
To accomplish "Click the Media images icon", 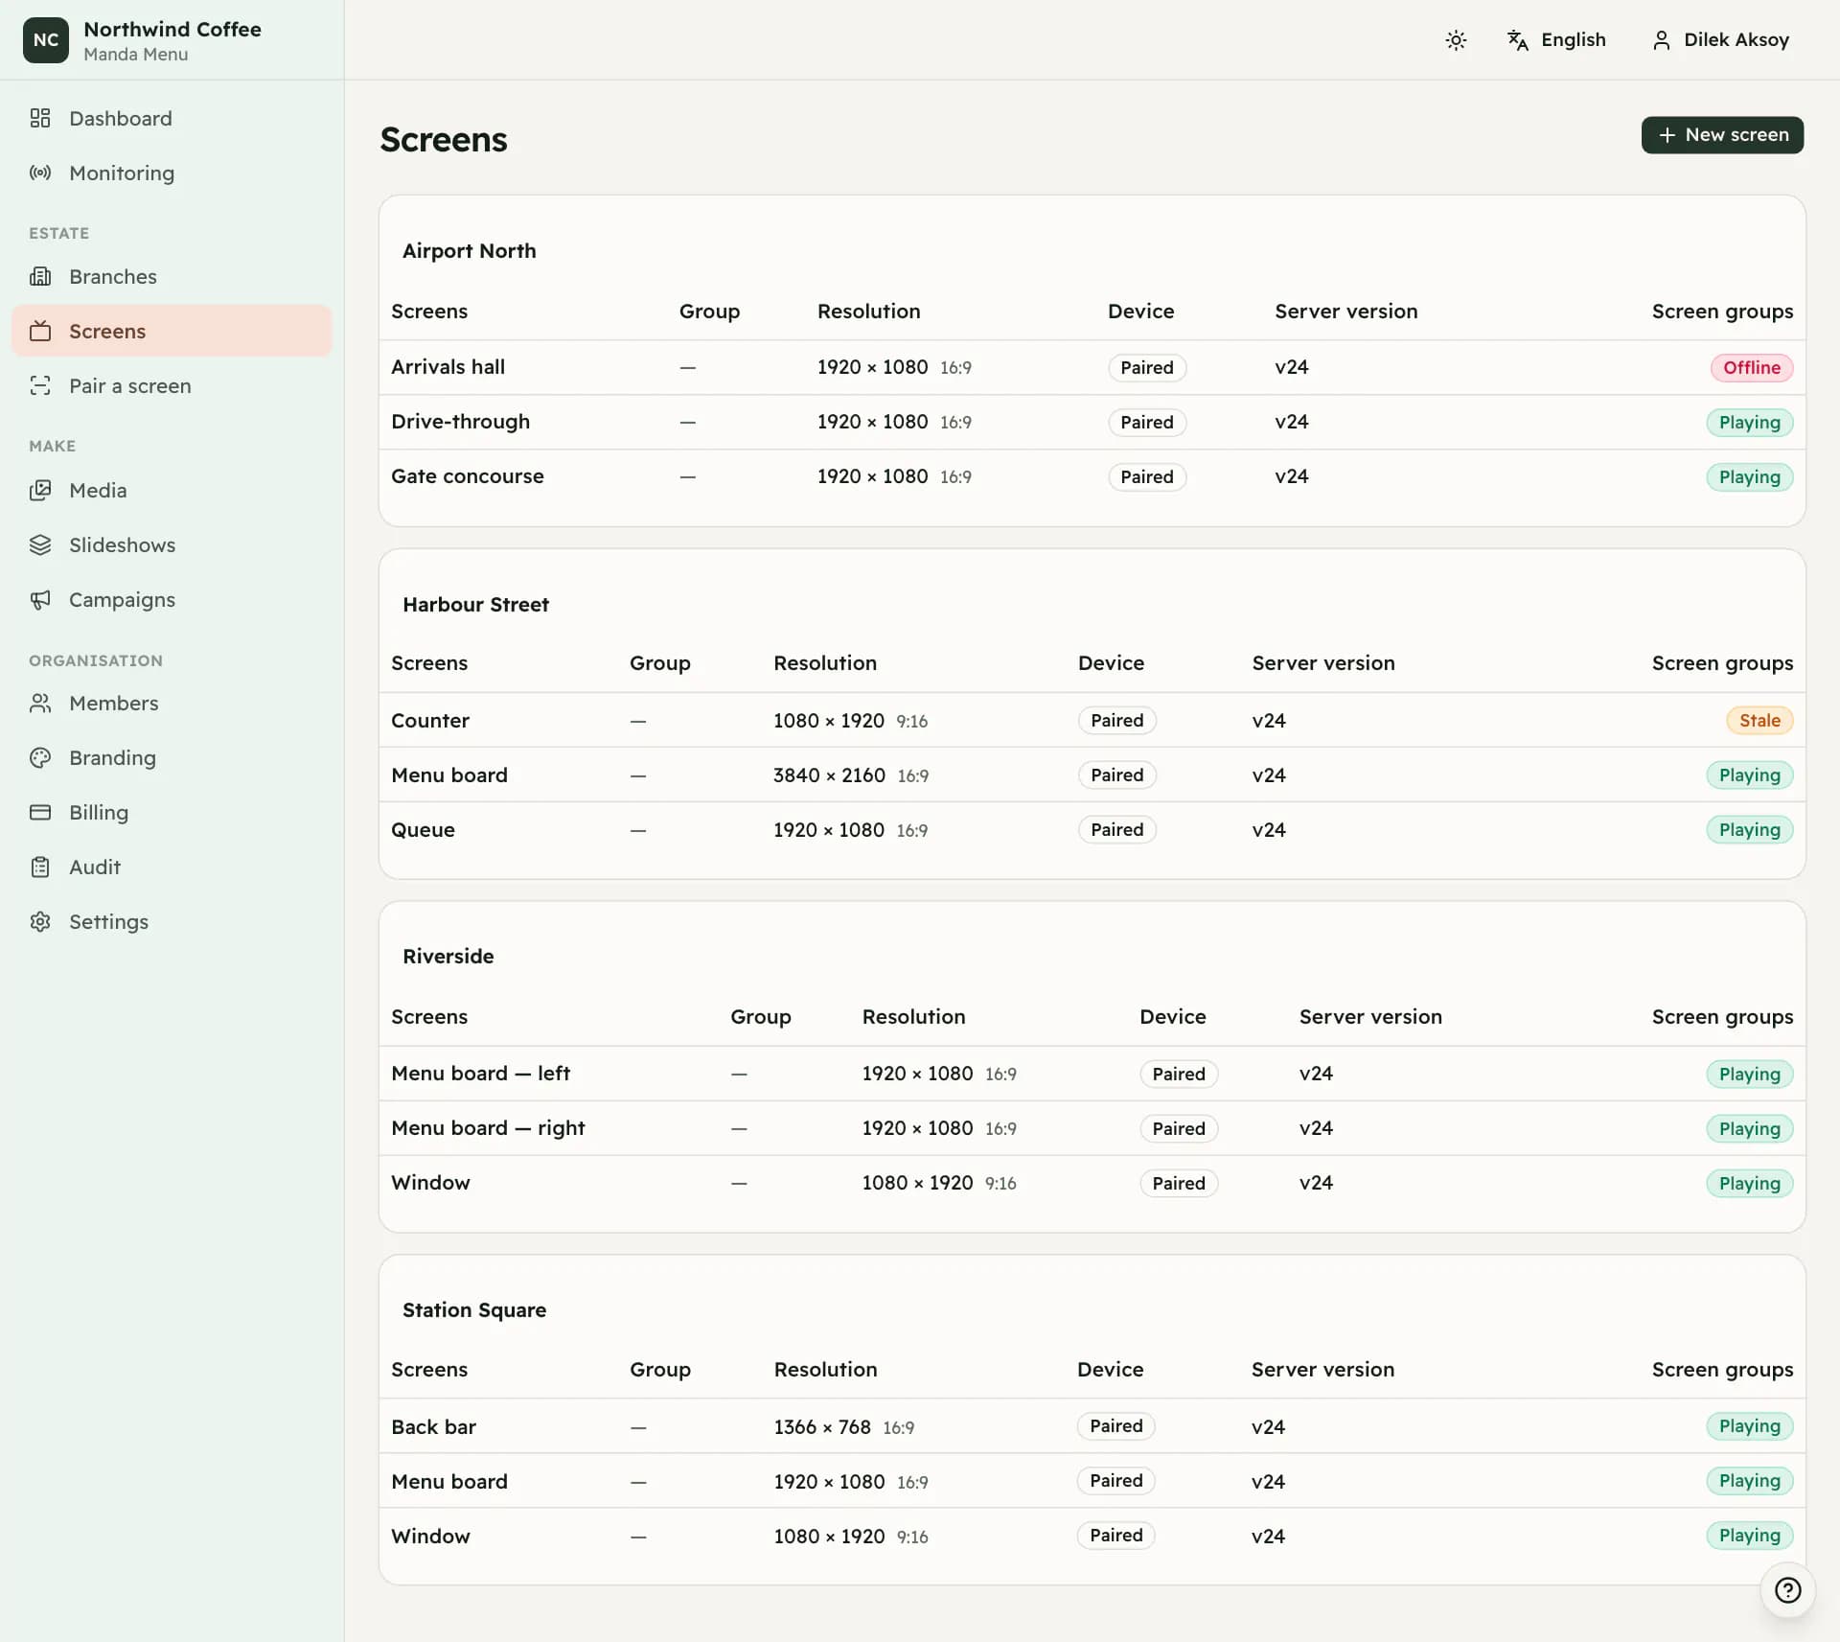I will click(x=40, y=490).
